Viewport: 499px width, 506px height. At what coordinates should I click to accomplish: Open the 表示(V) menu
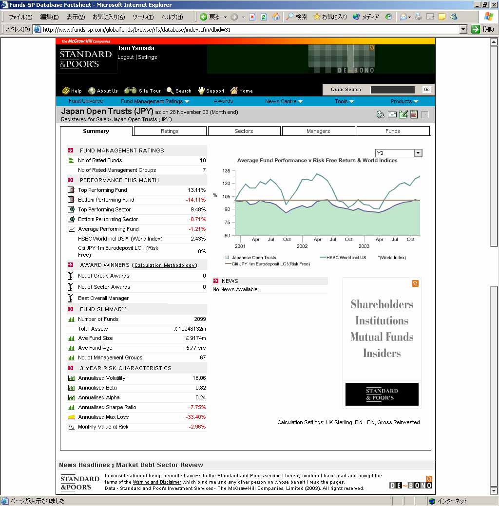pos(76,17)
